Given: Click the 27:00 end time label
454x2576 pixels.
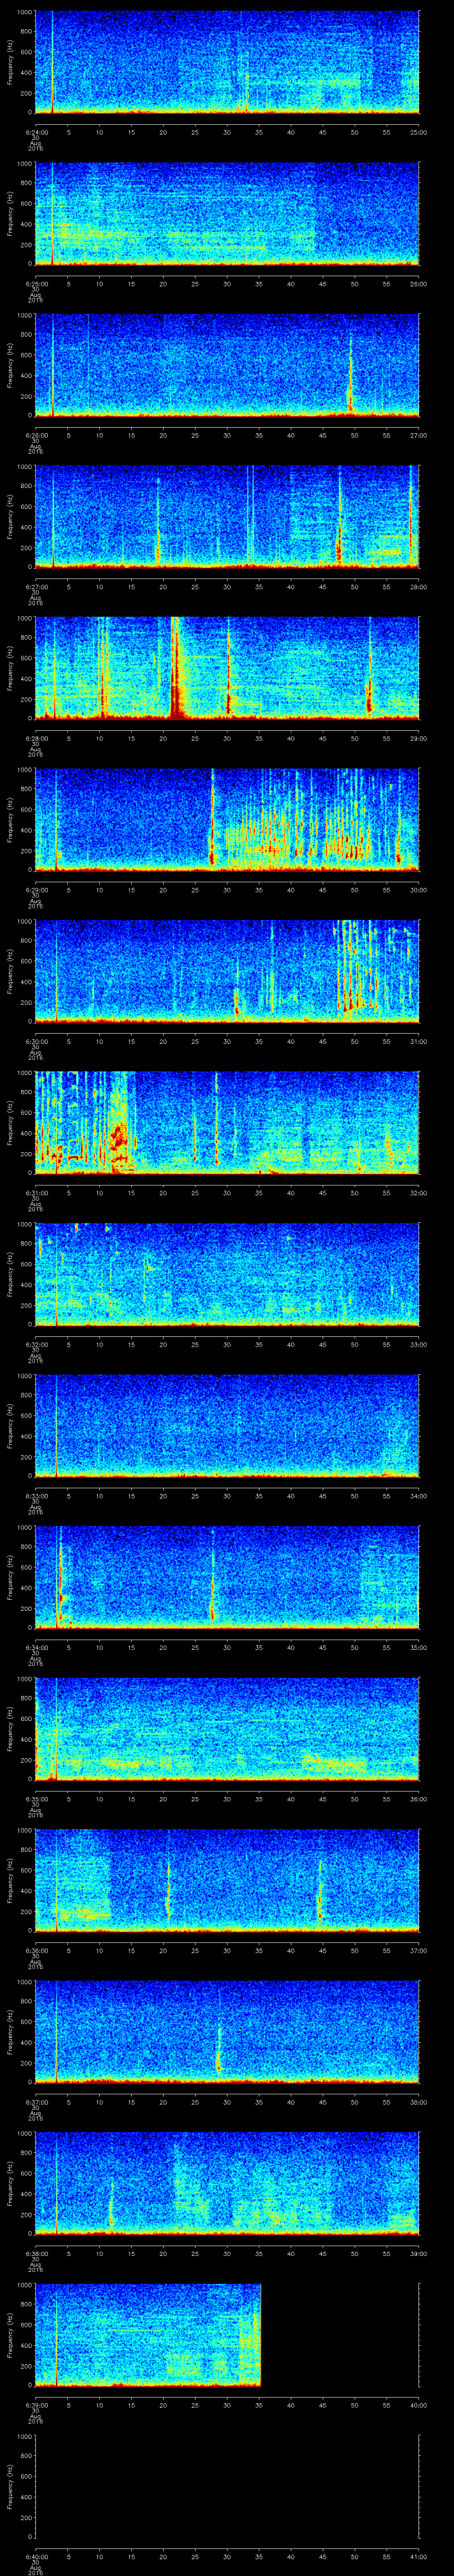Looking at the screenshot, I should click(418, 435).
